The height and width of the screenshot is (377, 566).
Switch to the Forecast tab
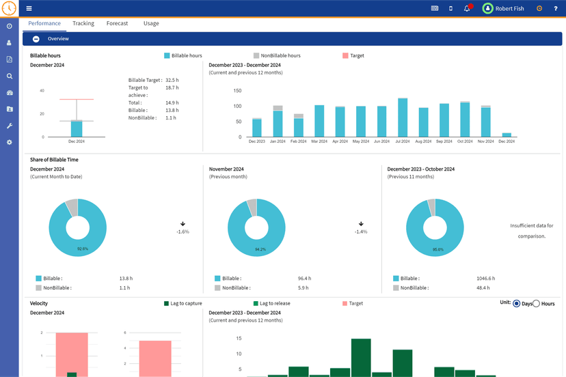point(117,23)
